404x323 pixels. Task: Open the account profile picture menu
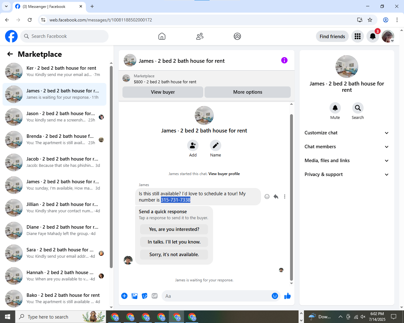coord(388,36)
